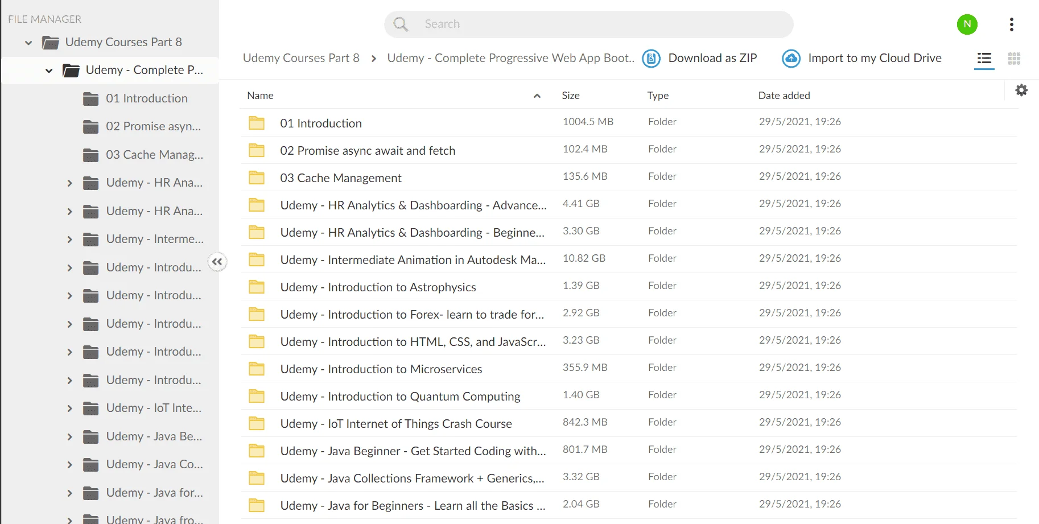Expand Udemy - Java Be... sidebar folder

tap(69, 436)
